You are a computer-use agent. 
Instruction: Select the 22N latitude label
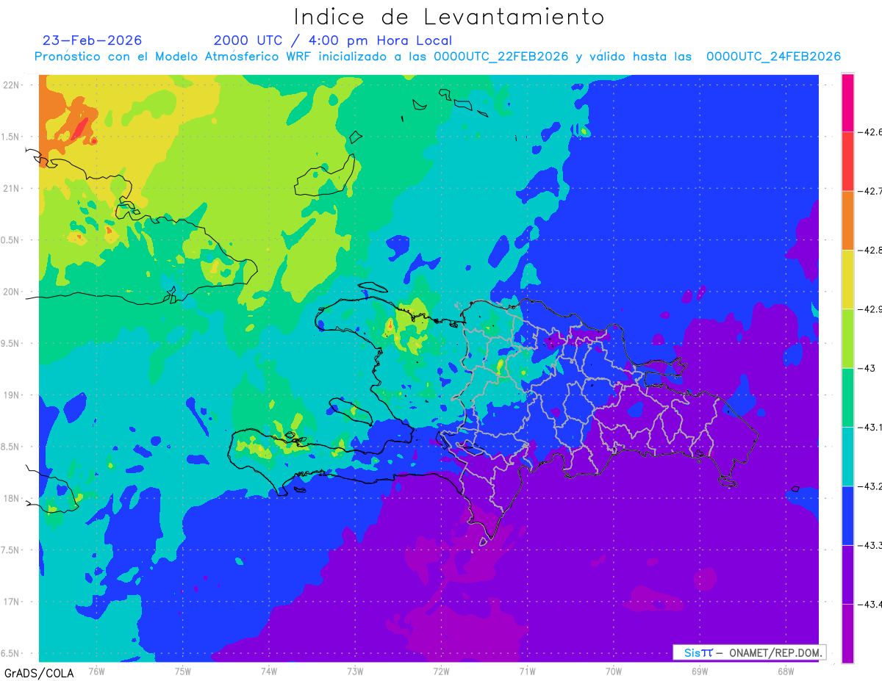click(11, 84)
